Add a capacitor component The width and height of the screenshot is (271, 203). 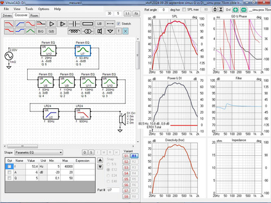tap(74, 24)
